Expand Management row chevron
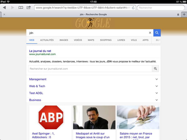Viewport: 187px width, 140px height. tap(157, 79)
